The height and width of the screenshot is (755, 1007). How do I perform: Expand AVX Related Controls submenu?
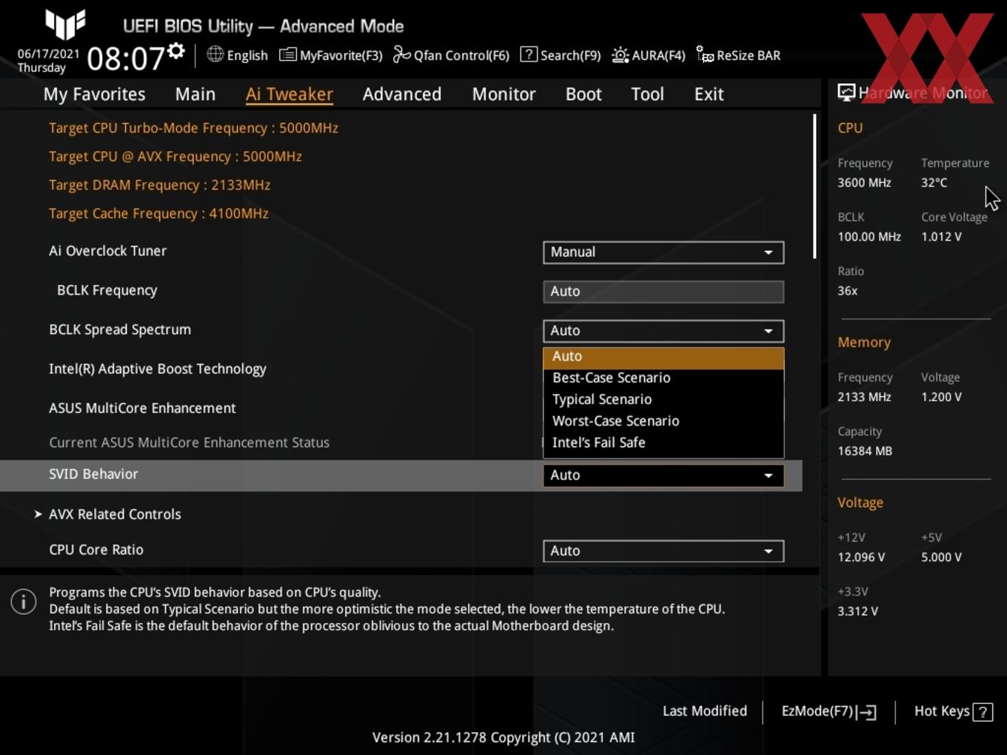tap(115, 514)
